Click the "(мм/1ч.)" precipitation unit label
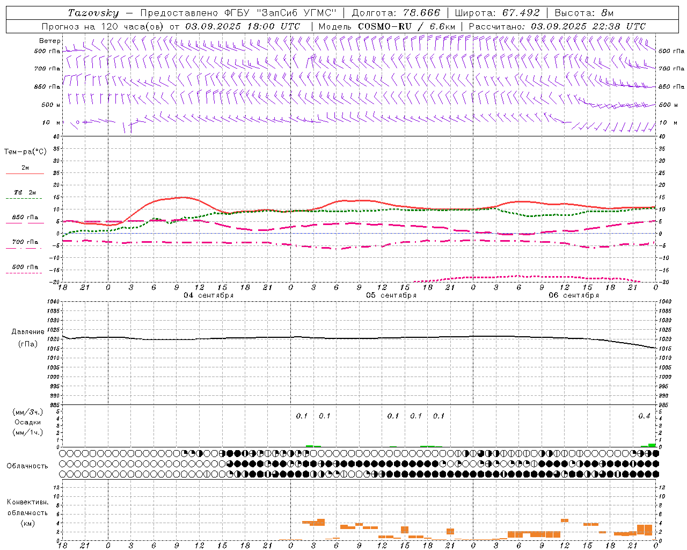Image resolution: width=687 pixels, height=550 pixels. (x=28, y=432)
